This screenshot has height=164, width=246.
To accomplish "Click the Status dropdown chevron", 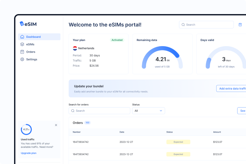I will point(161,111).
